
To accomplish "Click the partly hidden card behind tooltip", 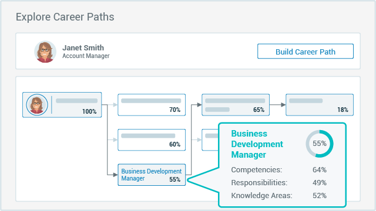I will 210,140.
